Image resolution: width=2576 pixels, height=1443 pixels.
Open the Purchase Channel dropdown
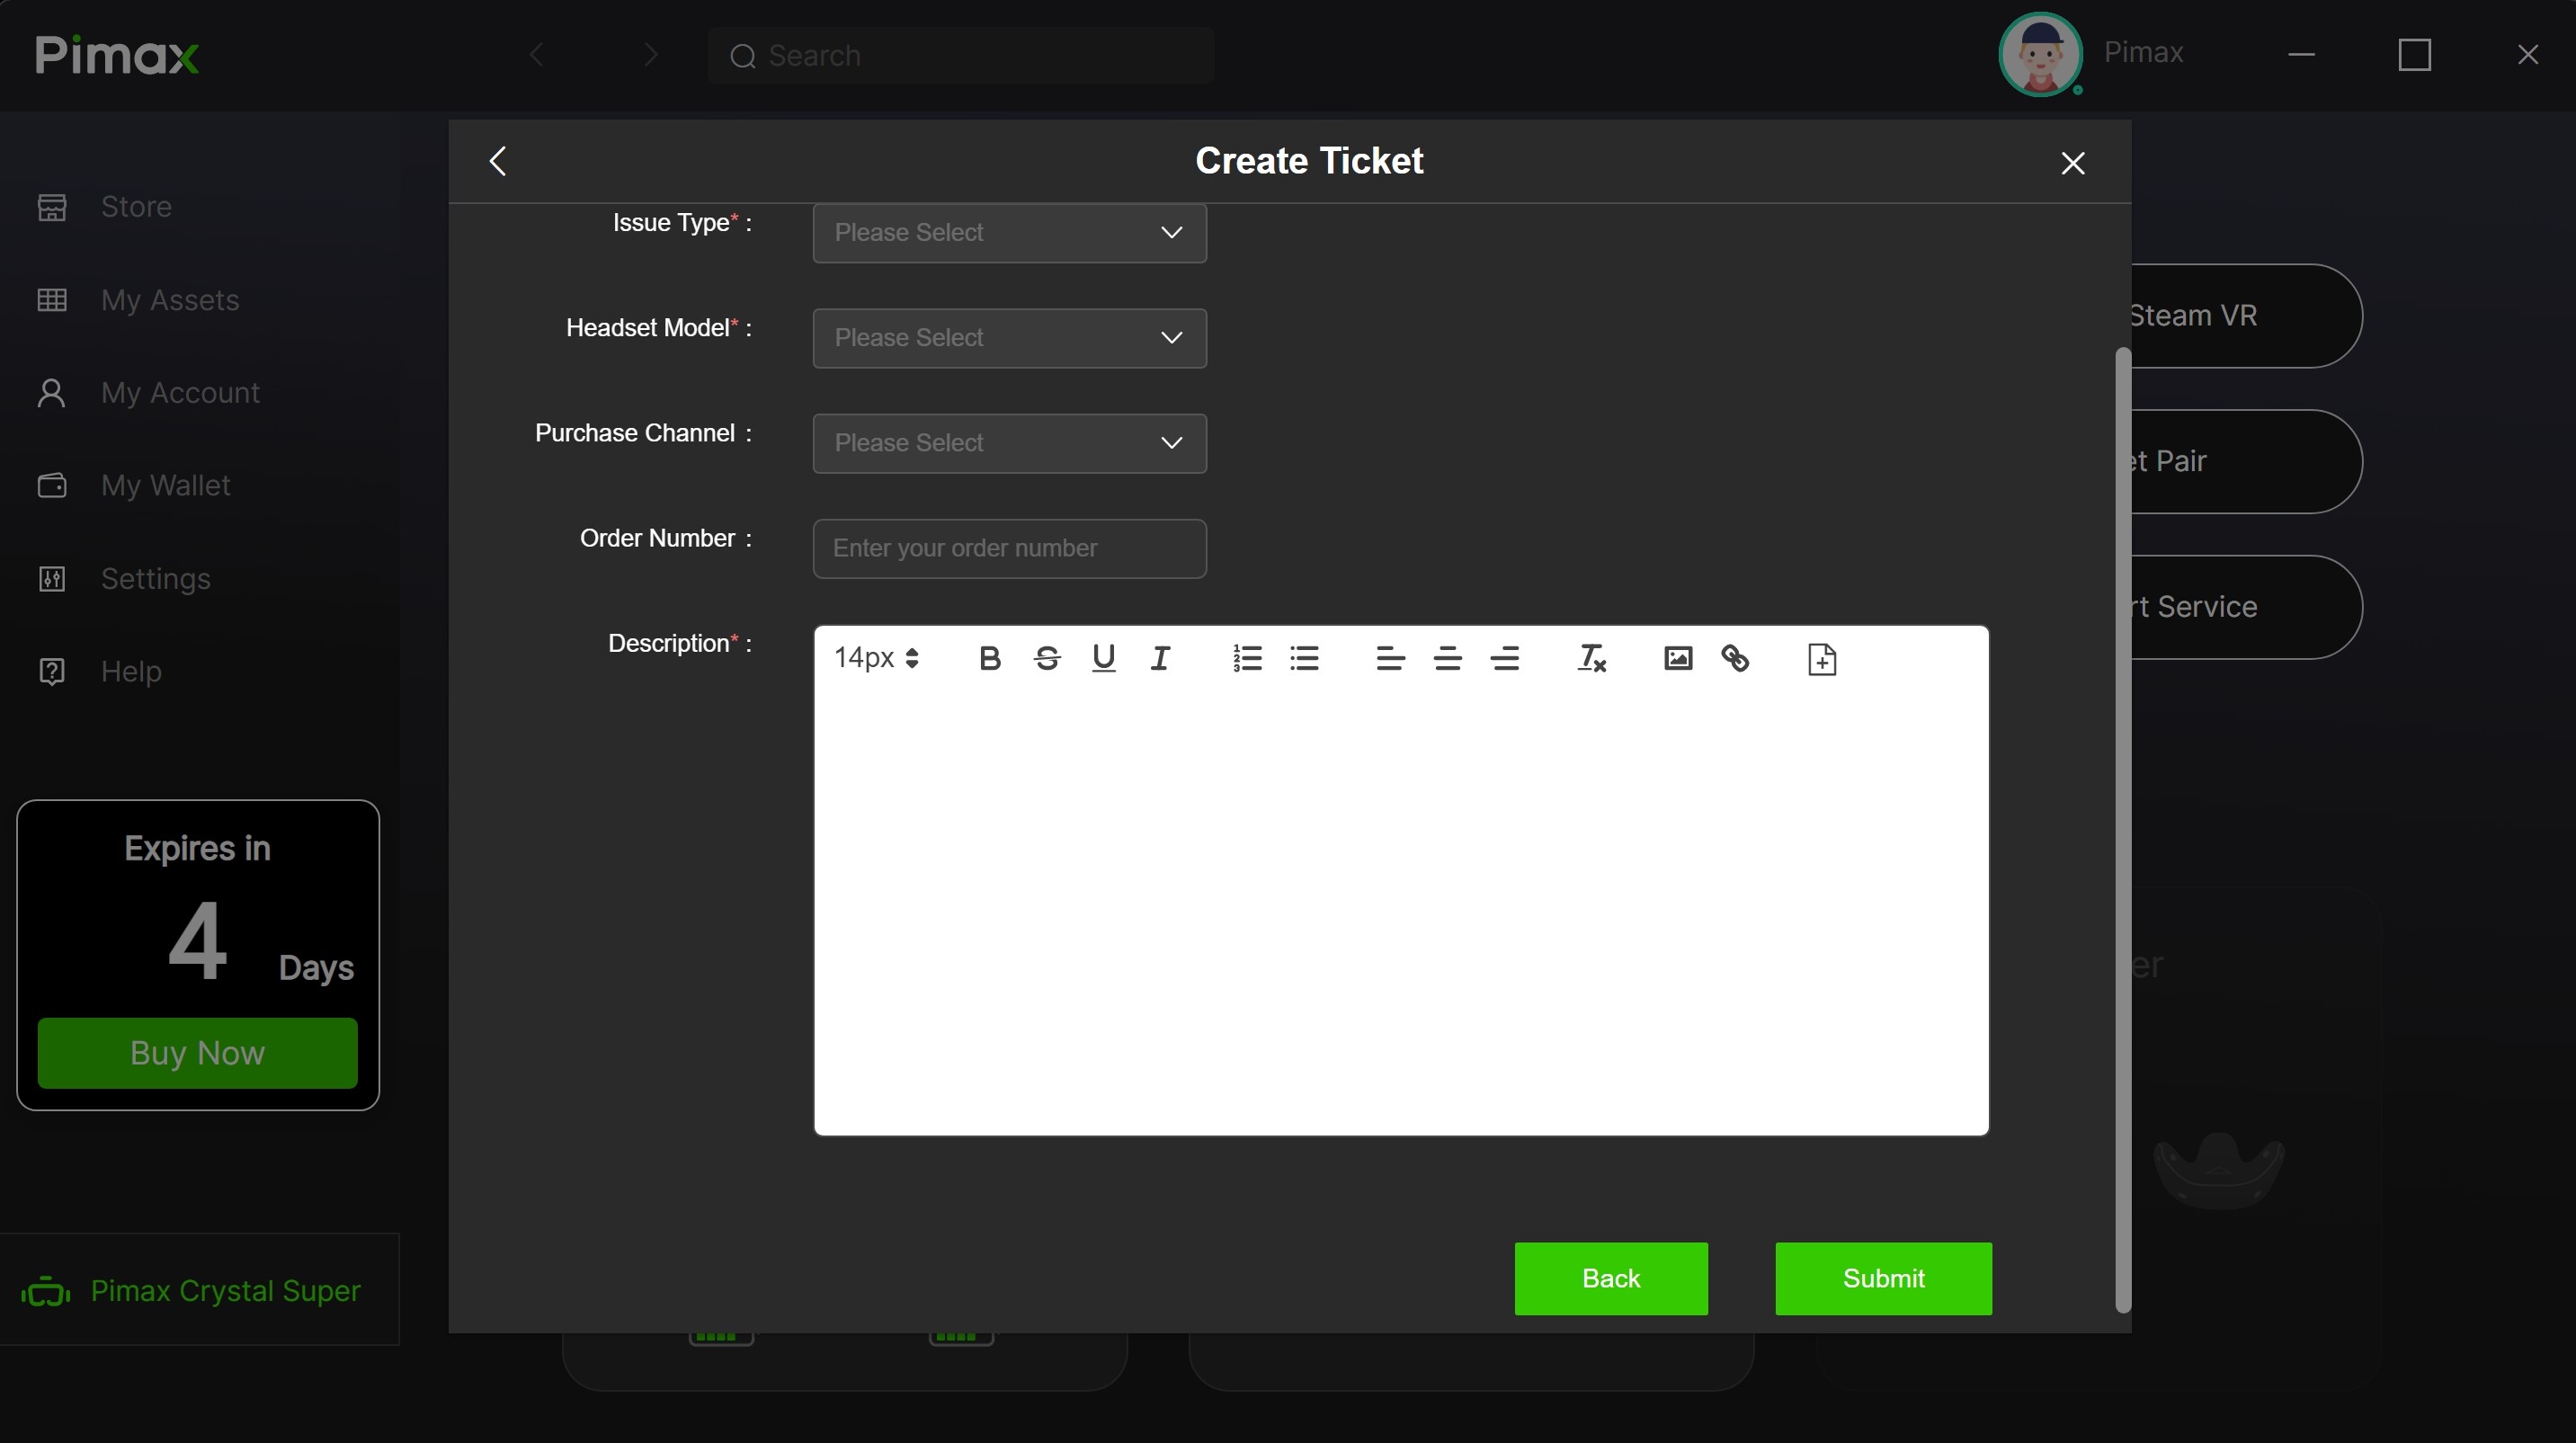pos(1008,443)
